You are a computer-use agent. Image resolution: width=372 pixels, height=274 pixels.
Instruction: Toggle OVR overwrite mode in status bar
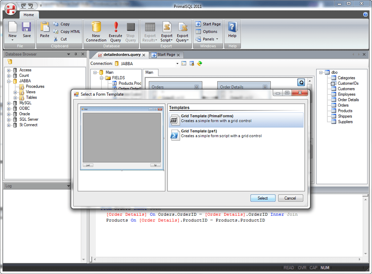(302, 267)
